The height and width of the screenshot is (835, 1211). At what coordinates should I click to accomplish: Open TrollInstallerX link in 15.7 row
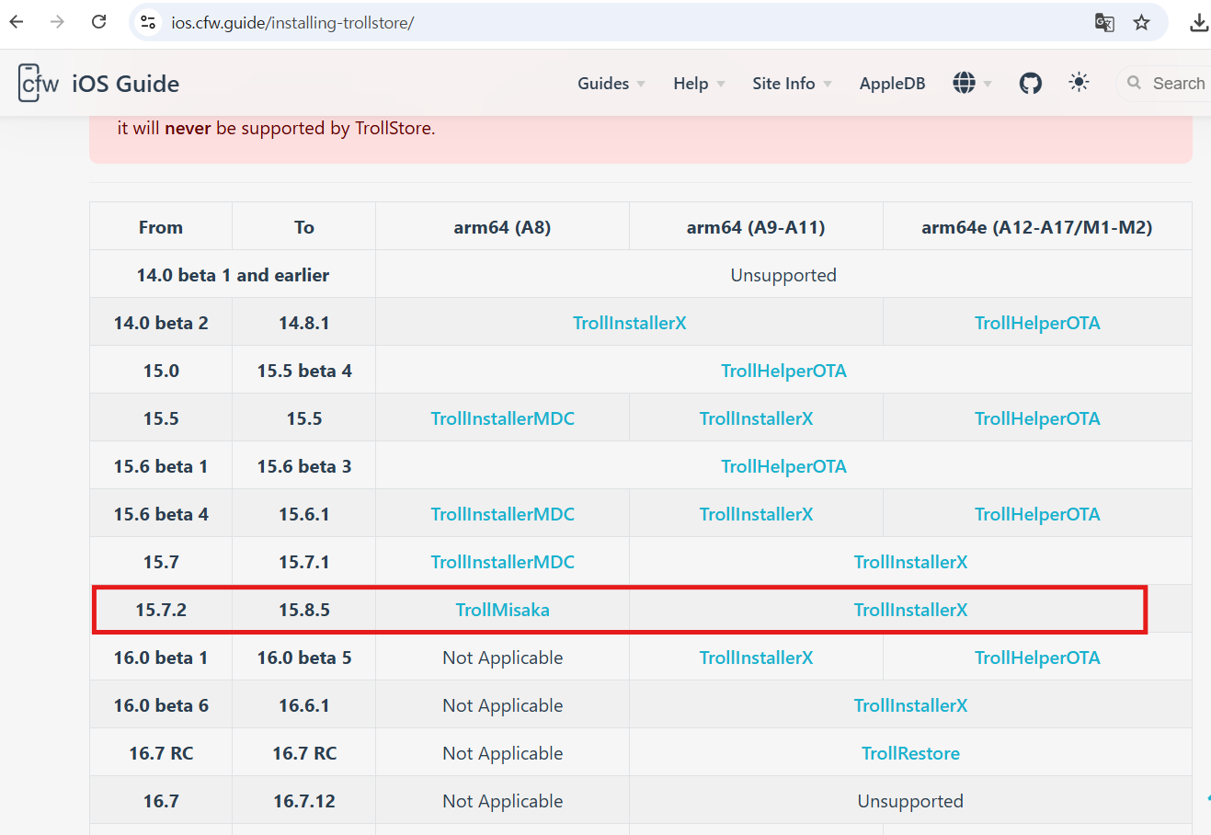(910, 562)
